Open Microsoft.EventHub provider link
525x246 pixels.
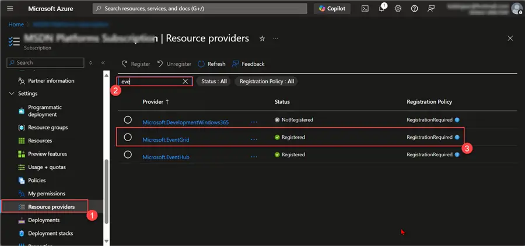click(x=166, y=157)
